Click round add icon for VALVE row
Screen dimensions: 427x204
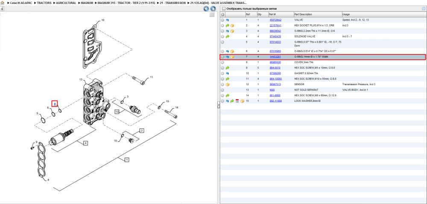pyautogui.click(x=222, y=20)
